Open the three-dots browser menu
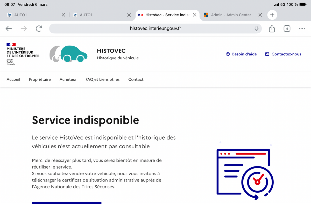This screenshot has height=204, width=311. coord(302,28)
